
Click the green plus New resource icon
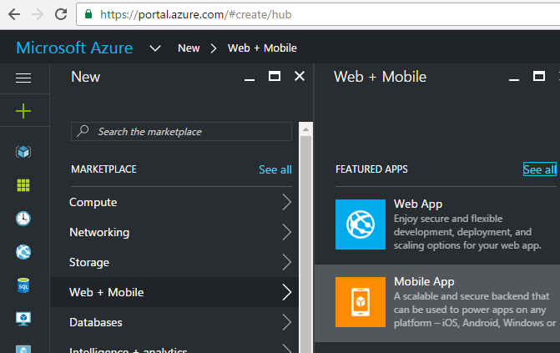[x=23, y=111]
